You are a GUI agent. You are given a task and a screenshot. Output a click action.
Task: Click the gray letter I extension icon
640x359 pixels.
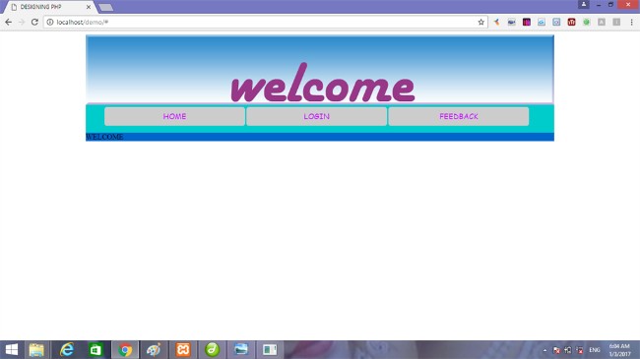pyautogui.click(x=616, y=22)
